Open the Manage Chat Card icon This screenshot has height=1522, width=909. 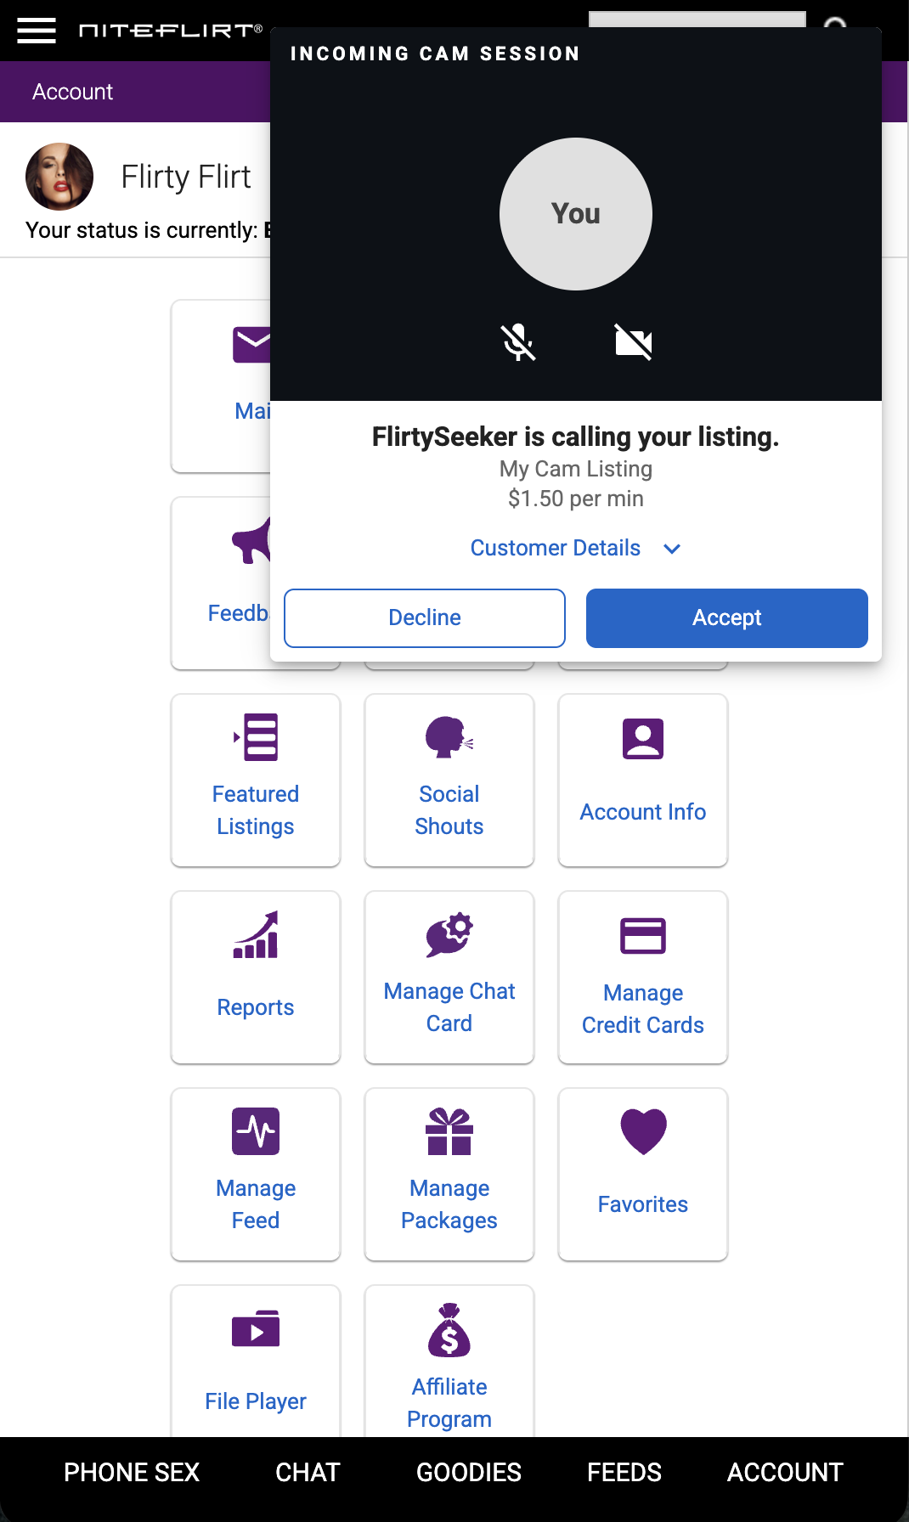449,935
